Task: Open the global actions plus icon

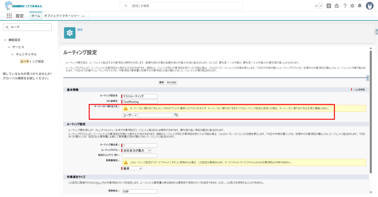Action: tap(329, 6)
